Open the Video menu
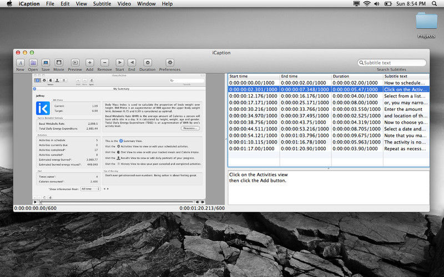 point(124,4)
